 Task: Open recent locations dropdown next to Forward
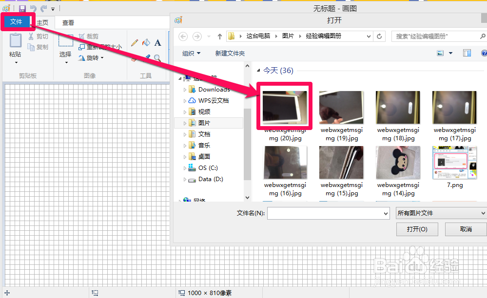[x=209, y=37]
